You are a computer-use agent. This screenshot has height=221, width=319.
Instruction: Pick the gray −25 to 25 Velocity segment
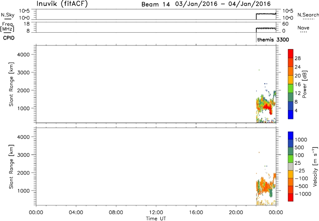(291, 166)
